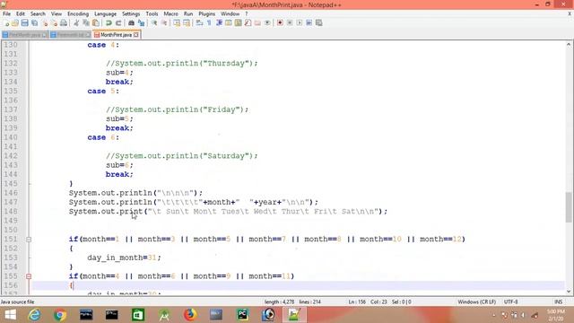Click Save Recorded Macro icon
Viewport: 574px width, 323px height.
pos(319,23)
